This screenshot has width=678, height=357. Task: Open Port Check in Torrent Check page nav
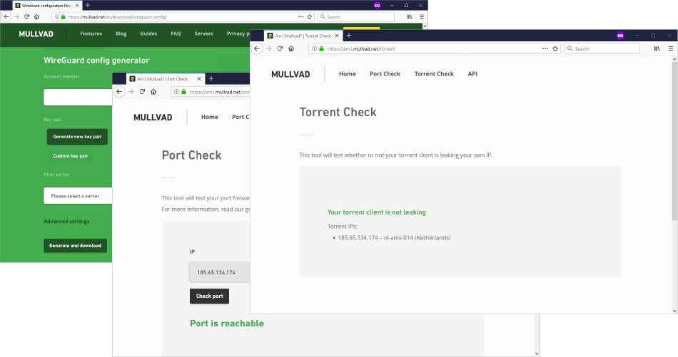(385, 74)
